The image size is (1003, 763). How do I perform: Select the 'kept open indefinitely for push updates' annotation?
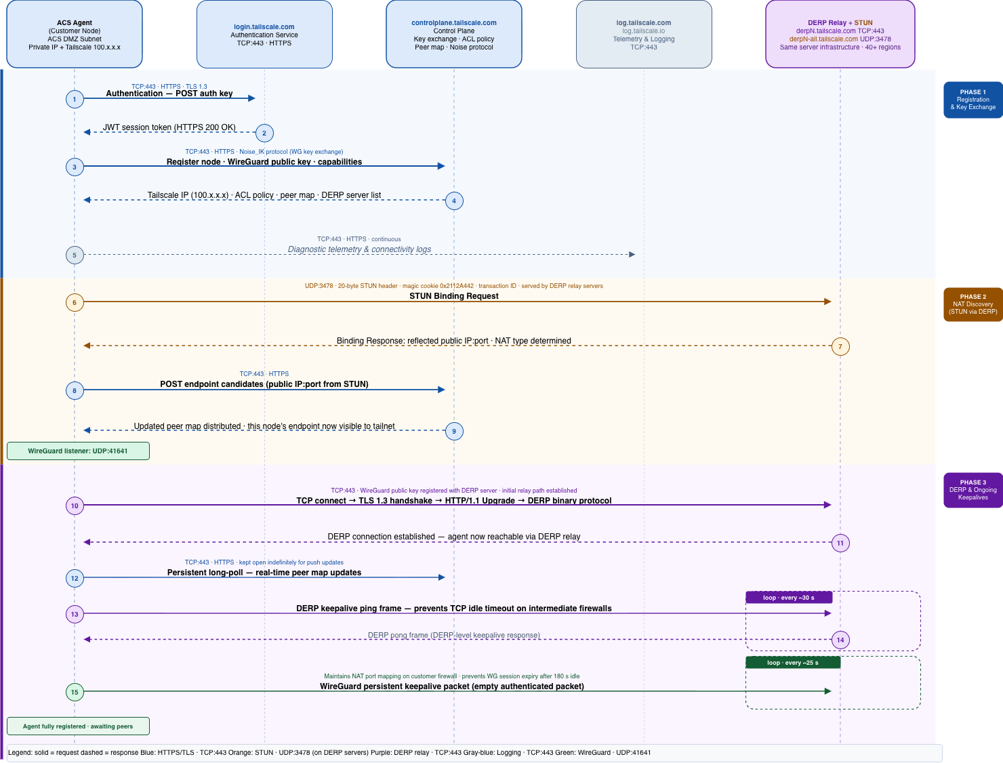(264, 562)
